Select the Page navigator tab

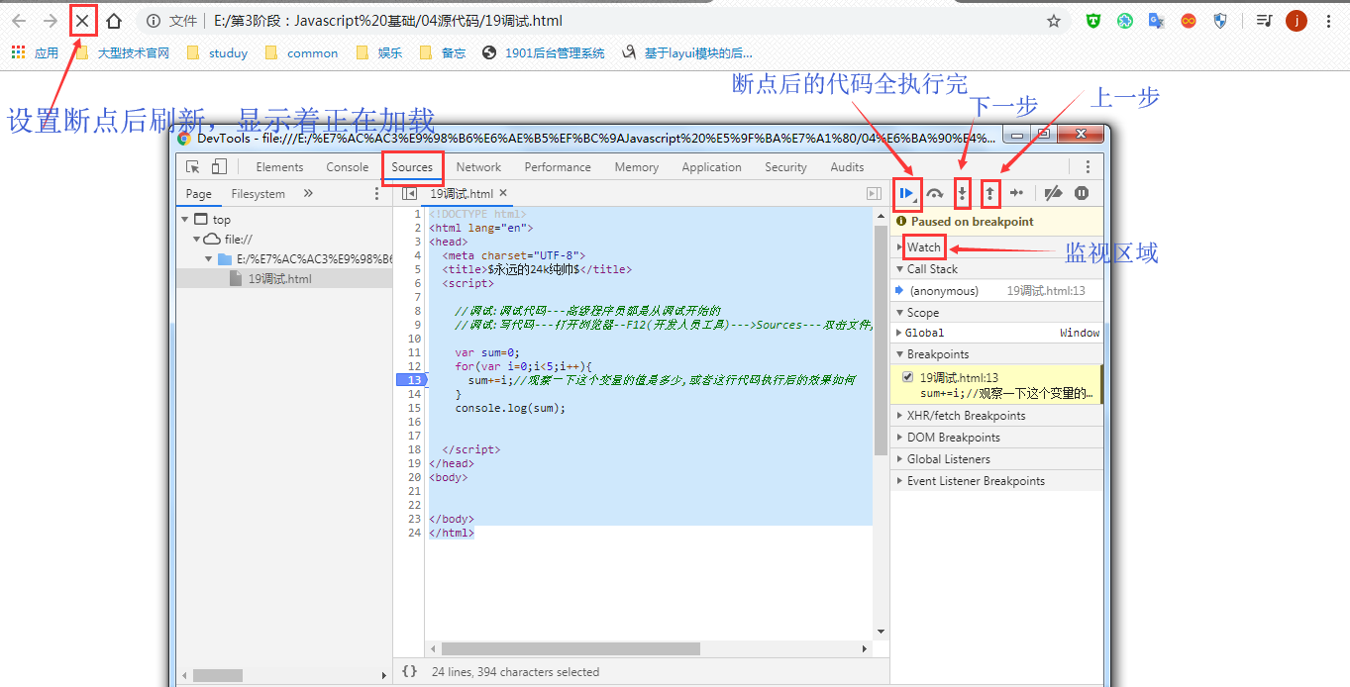click(199, 194)
